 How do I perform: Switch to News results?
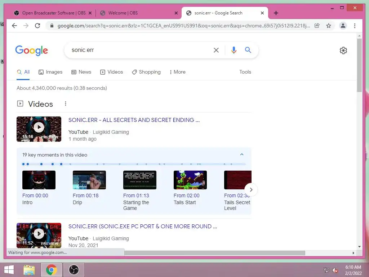tap(81, 72)
